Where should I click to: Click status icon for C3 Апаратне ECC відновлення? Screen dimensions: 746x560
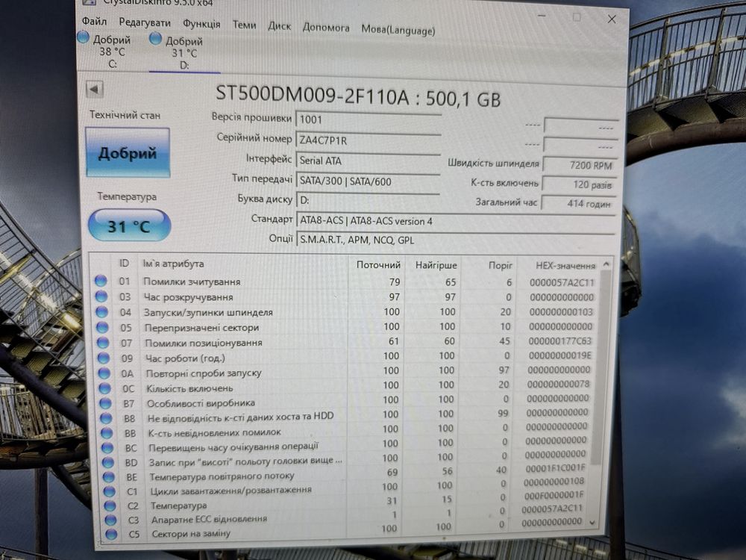click(x=110, y=520)
